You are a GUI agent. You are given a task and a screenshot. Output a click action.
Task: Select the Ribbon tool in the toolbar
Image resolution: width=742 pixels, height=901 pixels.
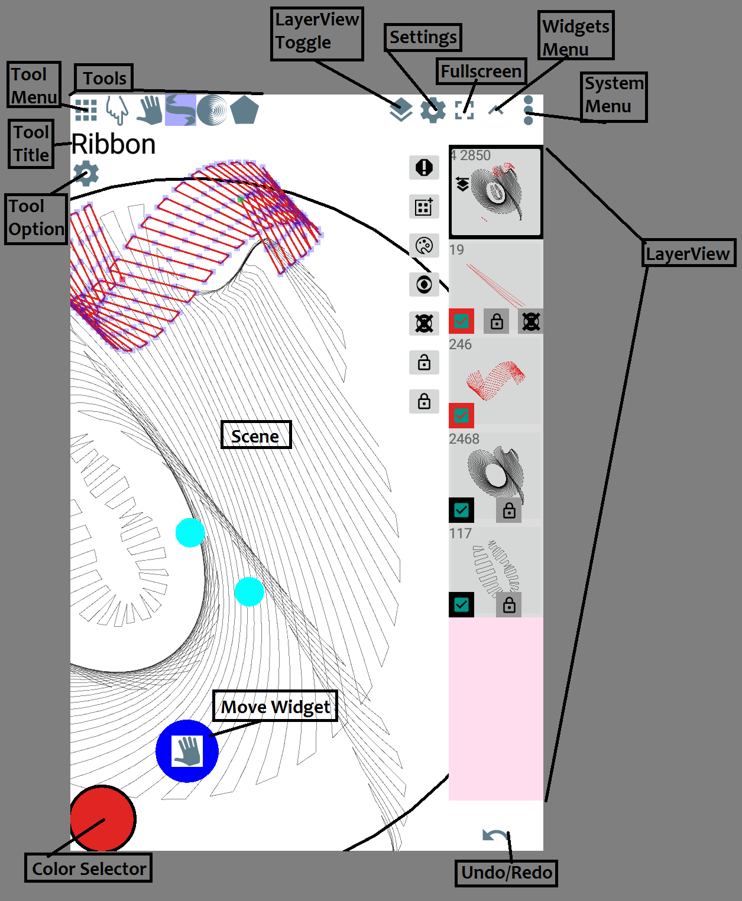[x=182, y=110]
